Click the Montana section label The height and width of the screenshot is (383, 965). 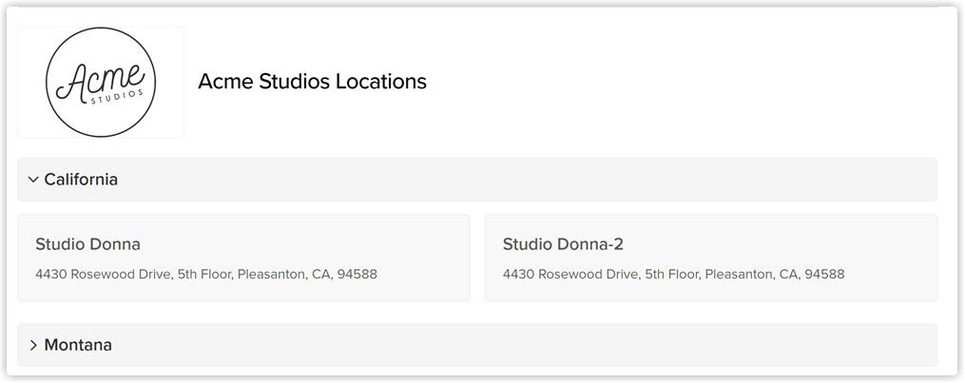point(78,345)
